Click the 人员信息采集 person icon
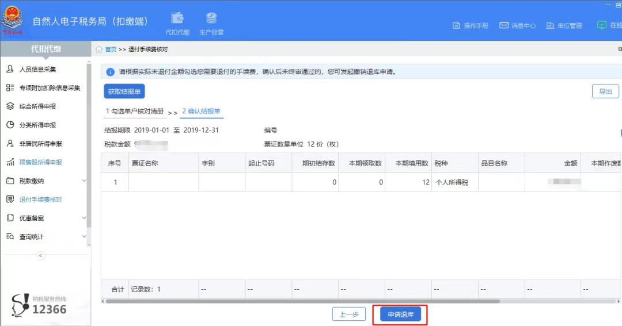 pyautogui.click(x=10, y=69)
